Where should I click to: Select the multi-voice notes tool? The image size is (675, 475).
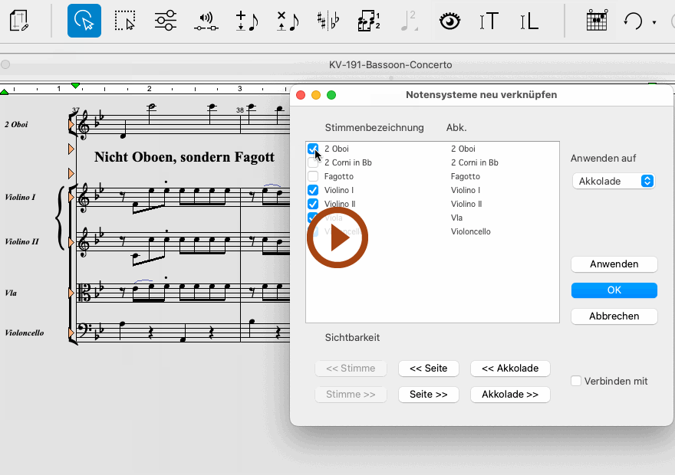(x=369, y=21)
